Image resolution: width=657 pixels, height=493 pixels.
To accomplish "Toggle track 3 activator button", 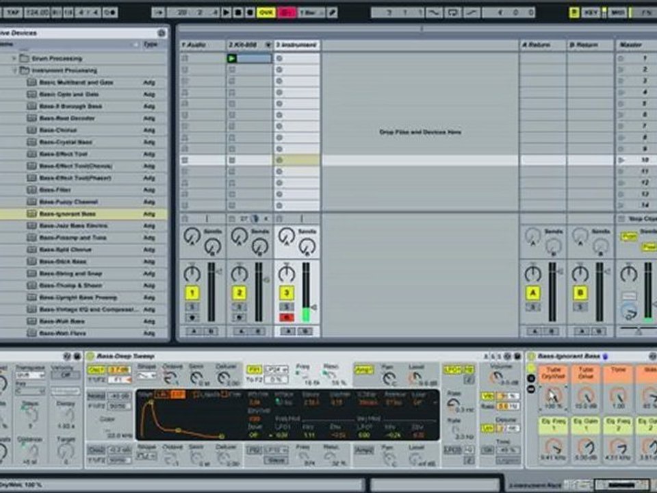I will [287, 292].
